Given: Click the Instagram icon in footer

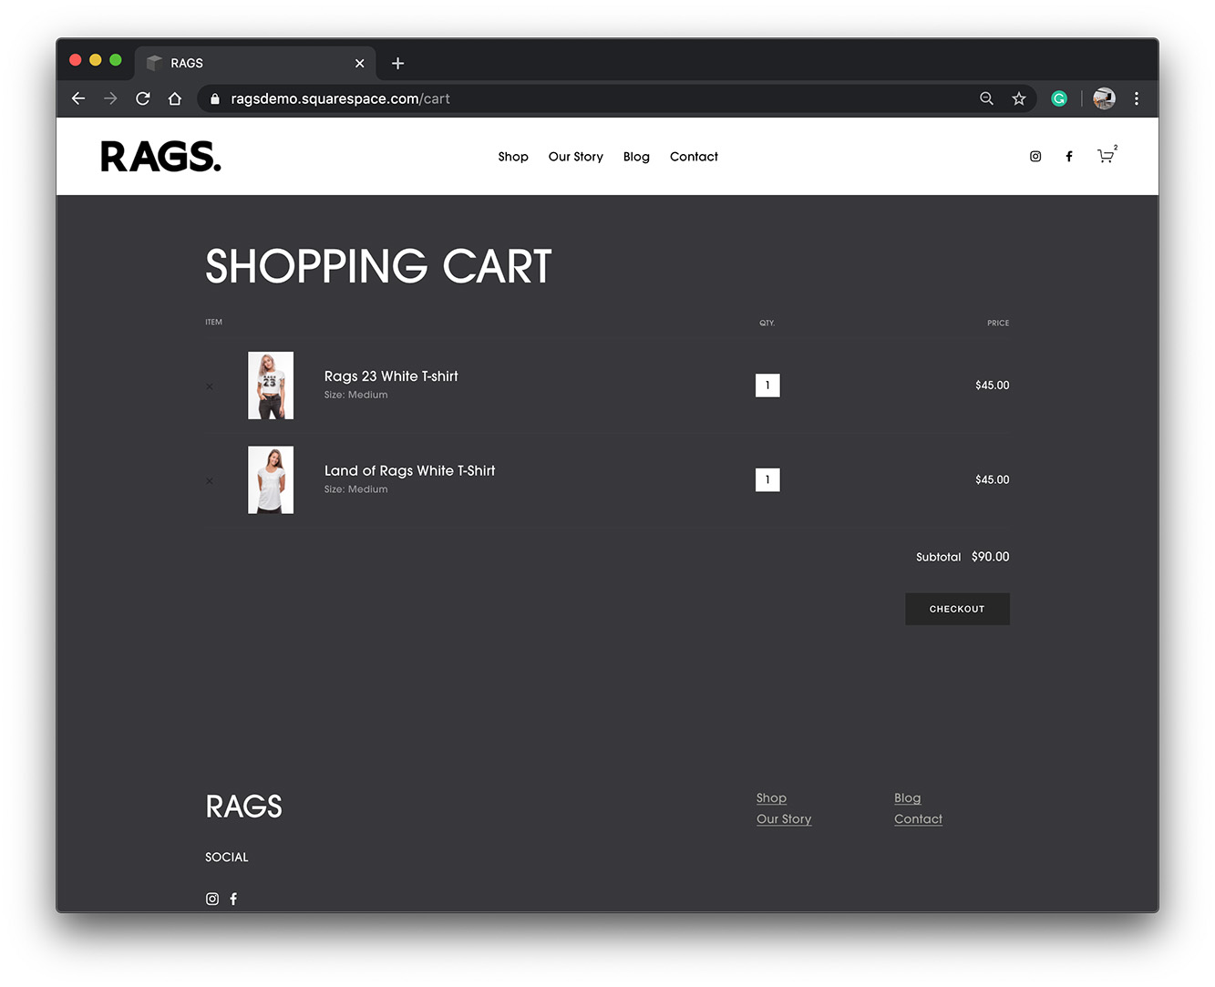Looking at the screenshot, I should click(212, 899).
